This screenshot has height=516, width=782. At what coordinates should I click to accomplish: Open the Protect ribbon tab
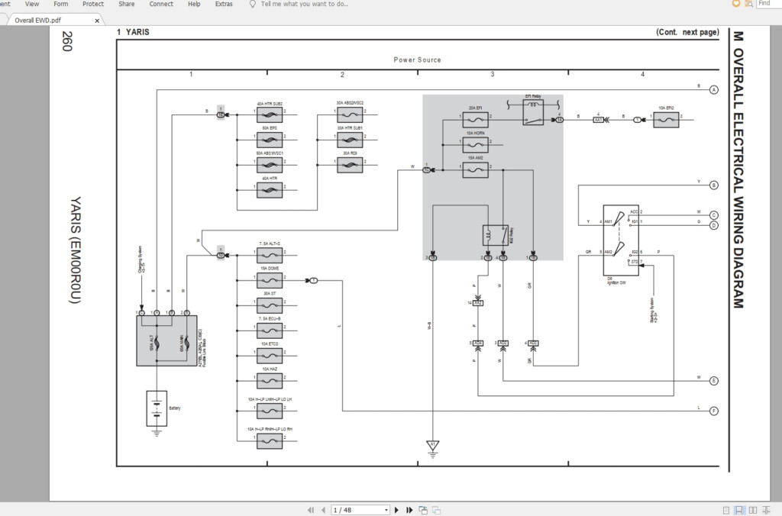pyautogui.click(x=93, y=4)
